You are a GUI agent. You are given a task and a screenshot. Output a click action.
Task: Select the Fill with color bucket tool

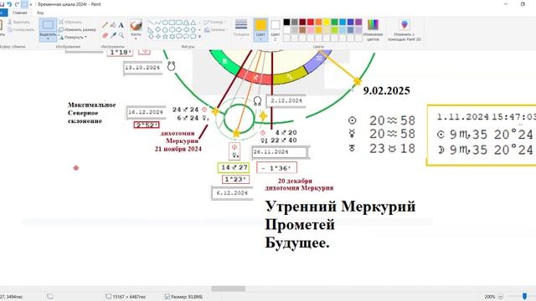[113, 25]
